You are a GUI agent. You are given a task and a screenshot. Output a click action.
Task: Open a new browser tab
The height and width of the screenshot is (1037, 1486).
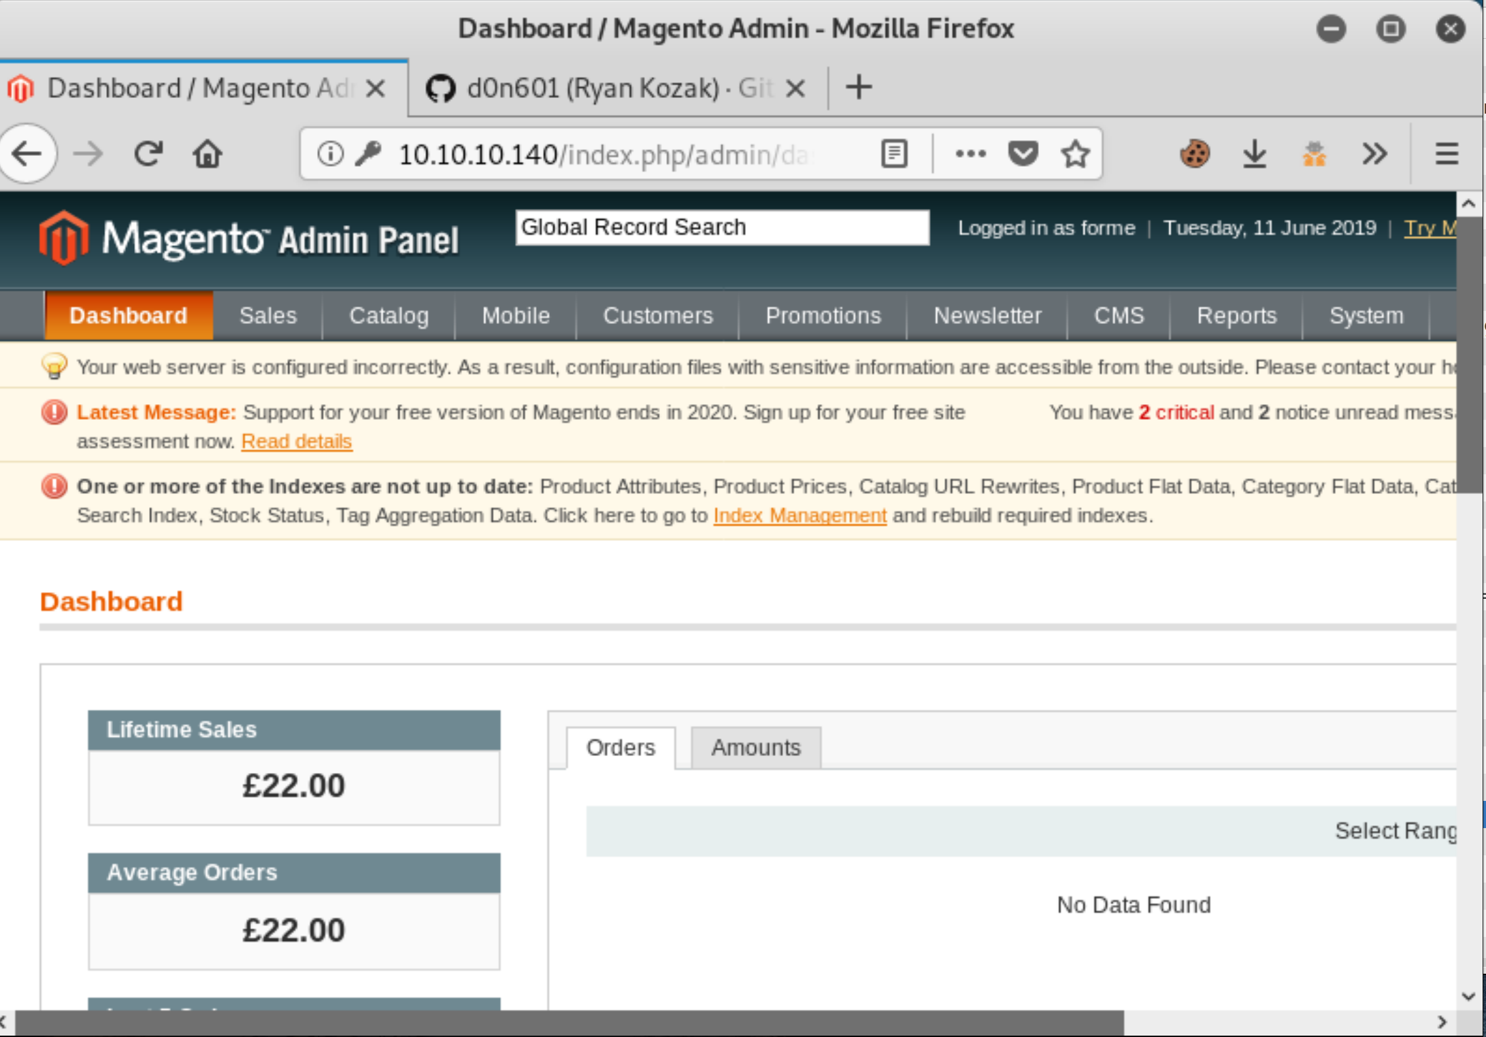[859, 87]
